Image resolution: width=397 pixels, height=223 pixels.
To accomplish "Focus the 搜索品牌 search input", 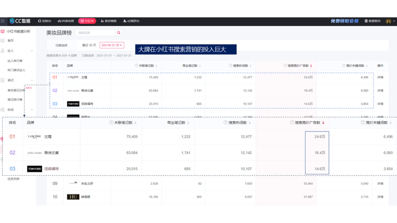I will [95, 32].
